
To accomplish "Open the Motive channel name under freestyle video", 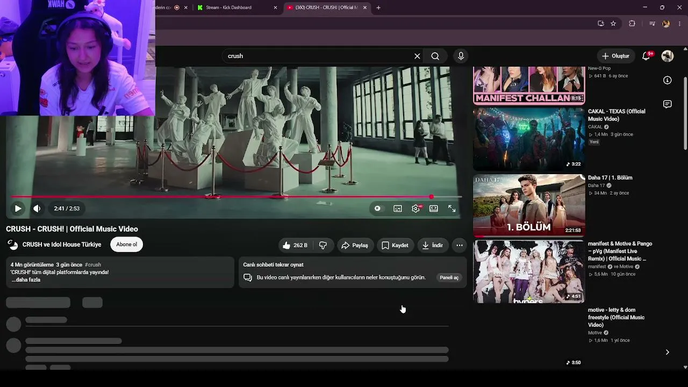I will coord(595,333).
